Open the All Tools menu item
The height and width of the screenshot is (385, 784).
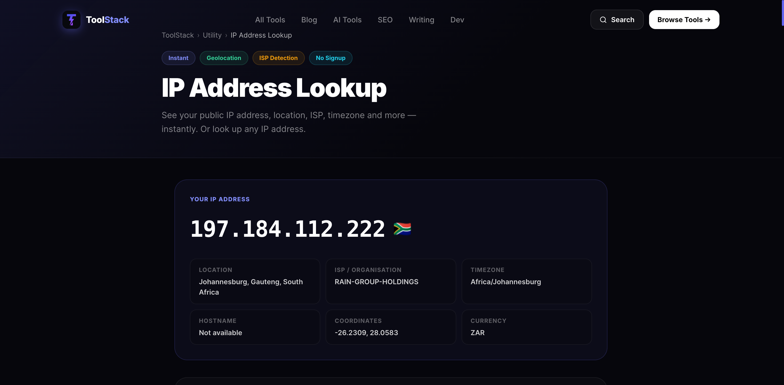270,20
